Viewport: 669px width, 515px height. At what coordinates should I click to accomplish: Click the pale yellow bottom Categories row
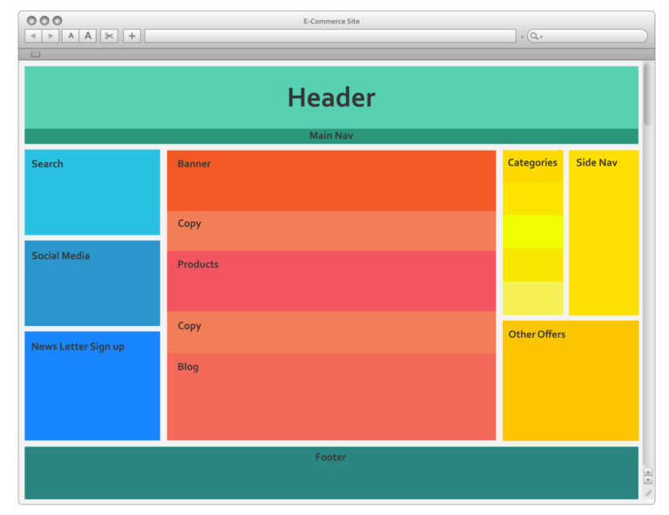tap(533, 298)
